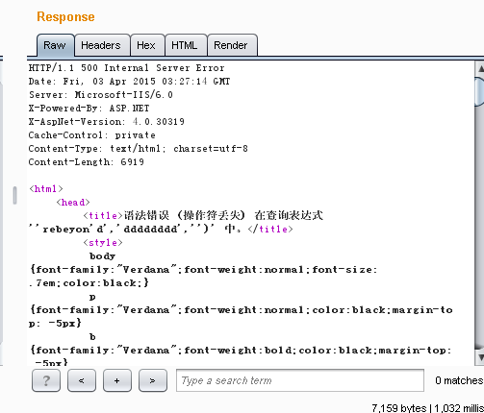
Task: Open the Render tab
Action: click(x=232, y=45)
